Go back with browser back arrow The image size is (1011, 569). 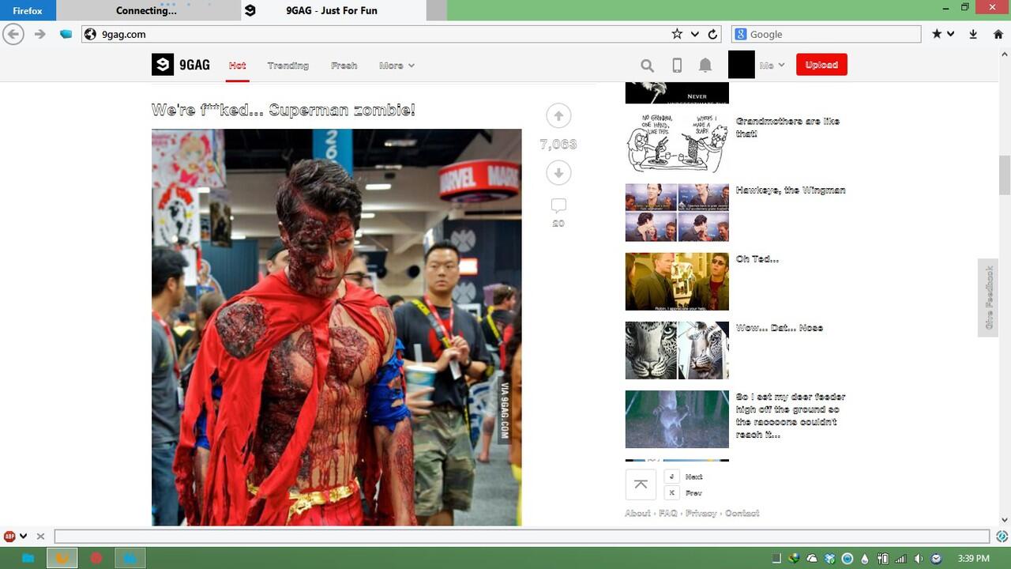[13, 34]
